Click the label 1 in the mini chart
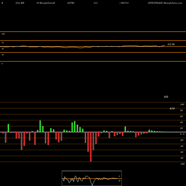The width and height of the screenshot is (186, 186). 119,176
